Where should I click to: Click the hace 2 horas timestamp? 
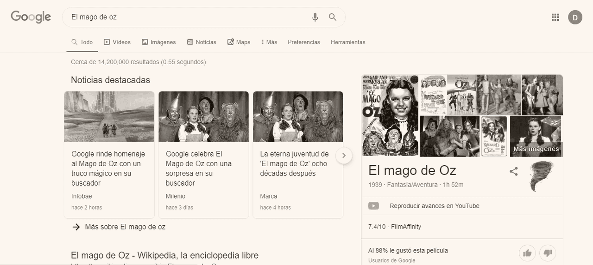pos(87,208)
